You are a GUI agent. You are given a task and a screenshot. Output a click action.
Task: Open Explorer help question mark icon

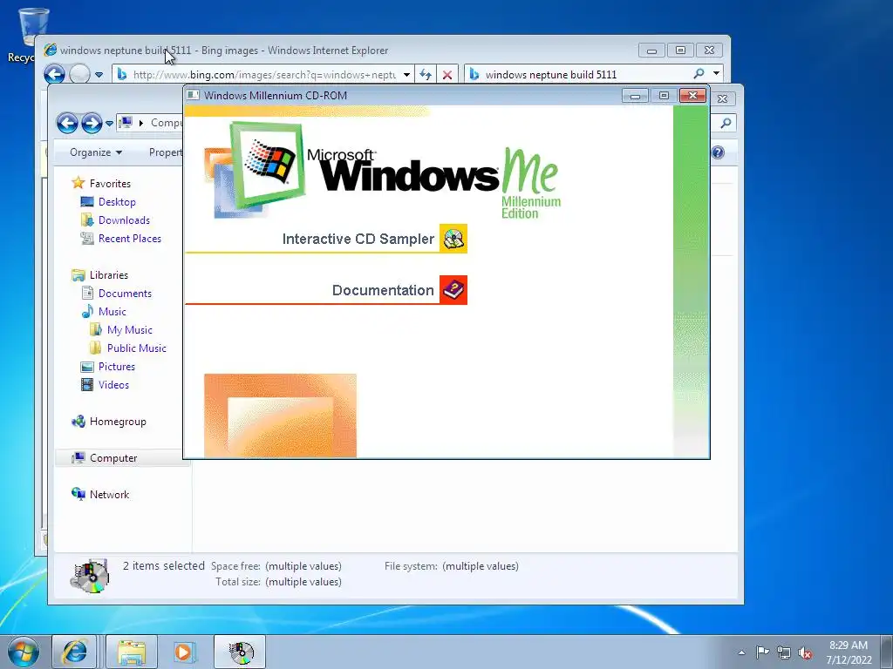[x=719, y=152]
